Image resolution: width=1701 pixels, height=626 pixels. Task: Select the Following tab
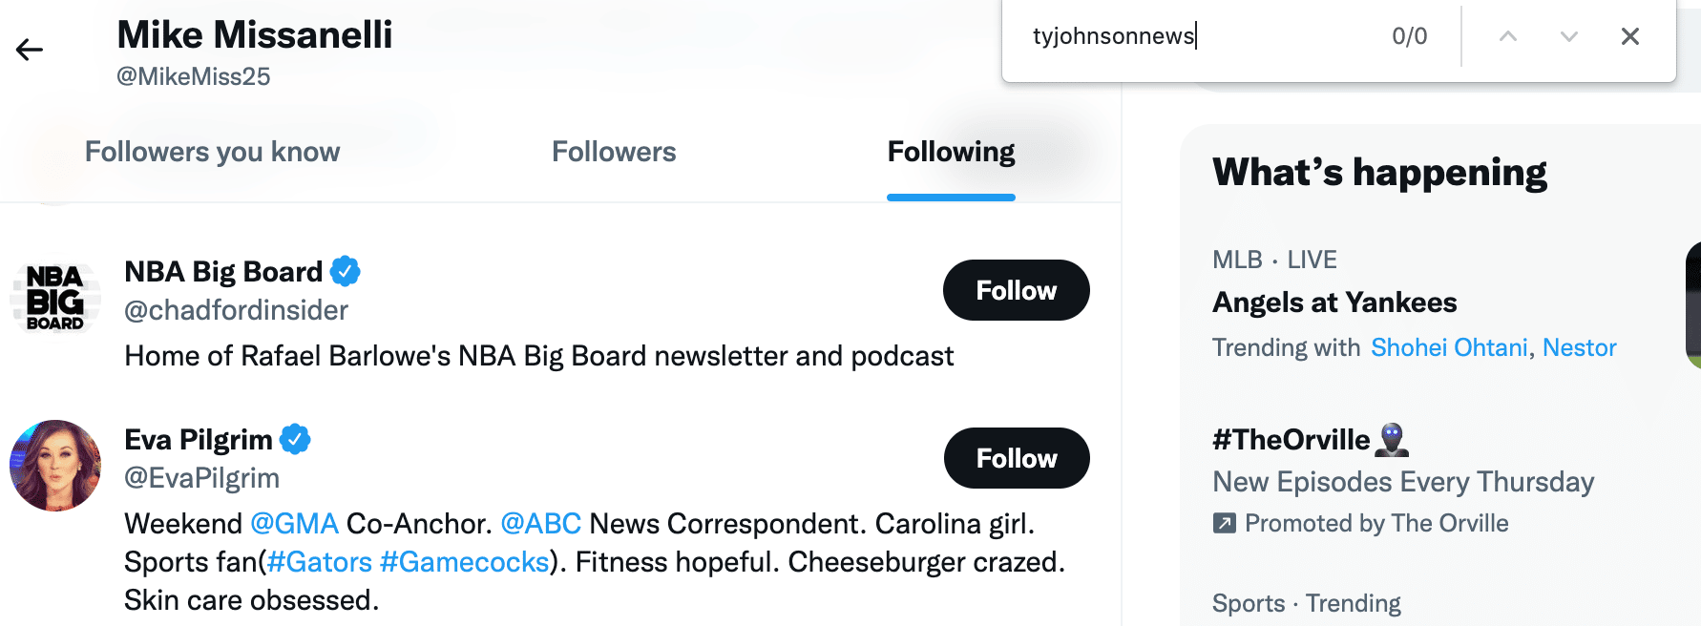[951, 152]
